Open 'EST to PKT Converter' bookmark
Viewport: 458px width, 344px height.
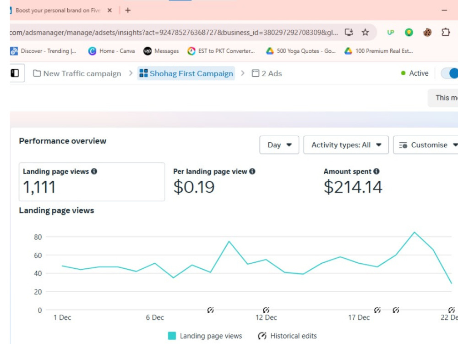pyautogui.click(x=221, y=51)
